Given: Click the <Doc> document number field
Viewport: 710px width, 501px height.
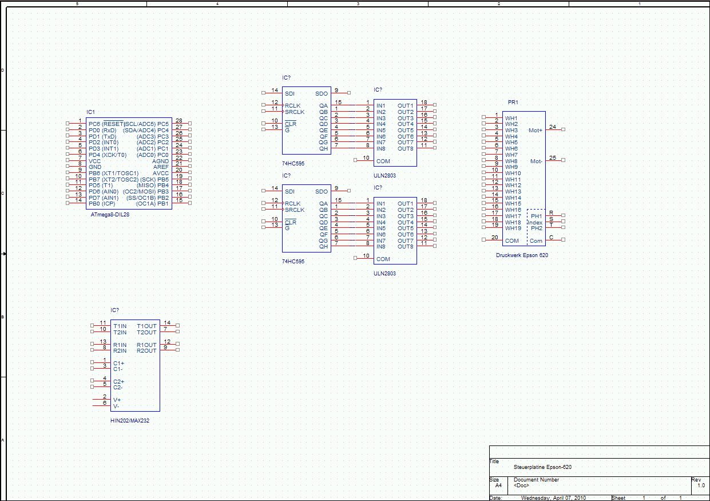Looking at the screenshot, I should click(x=521, y=486).
